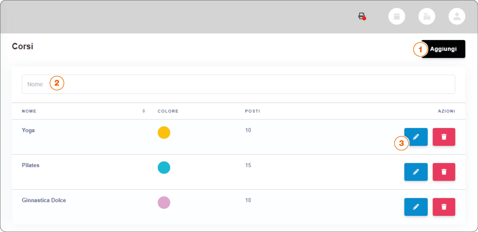Select the Ginnastica Dolce course name
The image size is (478, 232).
(x=44, y=201)
